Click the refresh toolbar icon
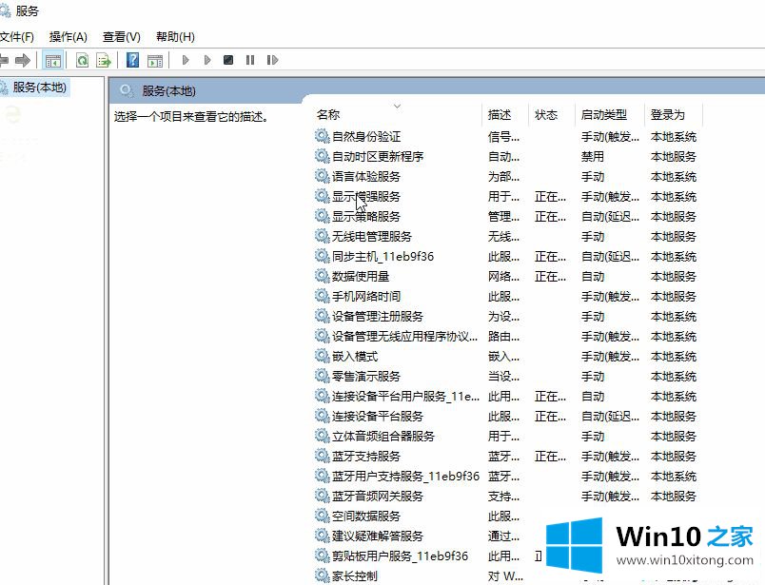The image size is (765, 585). (83, 60)
